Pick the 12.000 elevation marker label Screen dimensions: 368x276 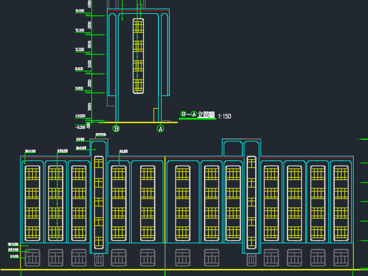point(79,50)
